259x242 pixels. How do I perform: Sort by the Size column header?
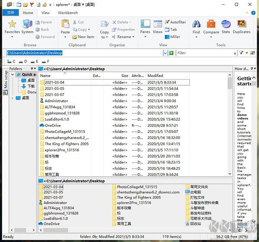tap(117, 76)
